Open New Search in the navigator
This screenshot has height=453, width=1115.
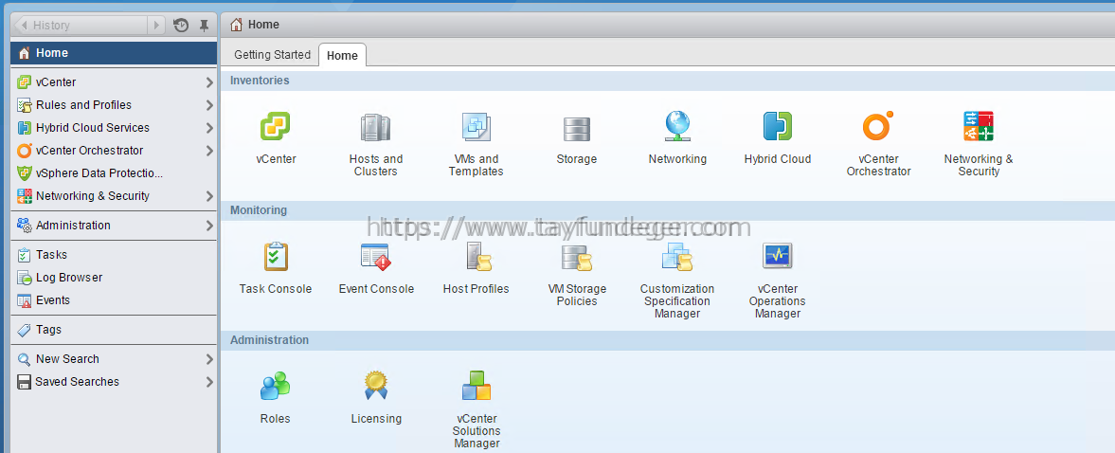pyautogui.click(x=114, y=359)
